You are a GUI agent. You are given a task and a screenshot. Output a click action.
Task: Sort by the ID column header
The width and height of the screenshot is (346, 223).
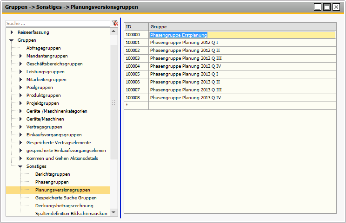pyautogui.click(x=136, y=27)
